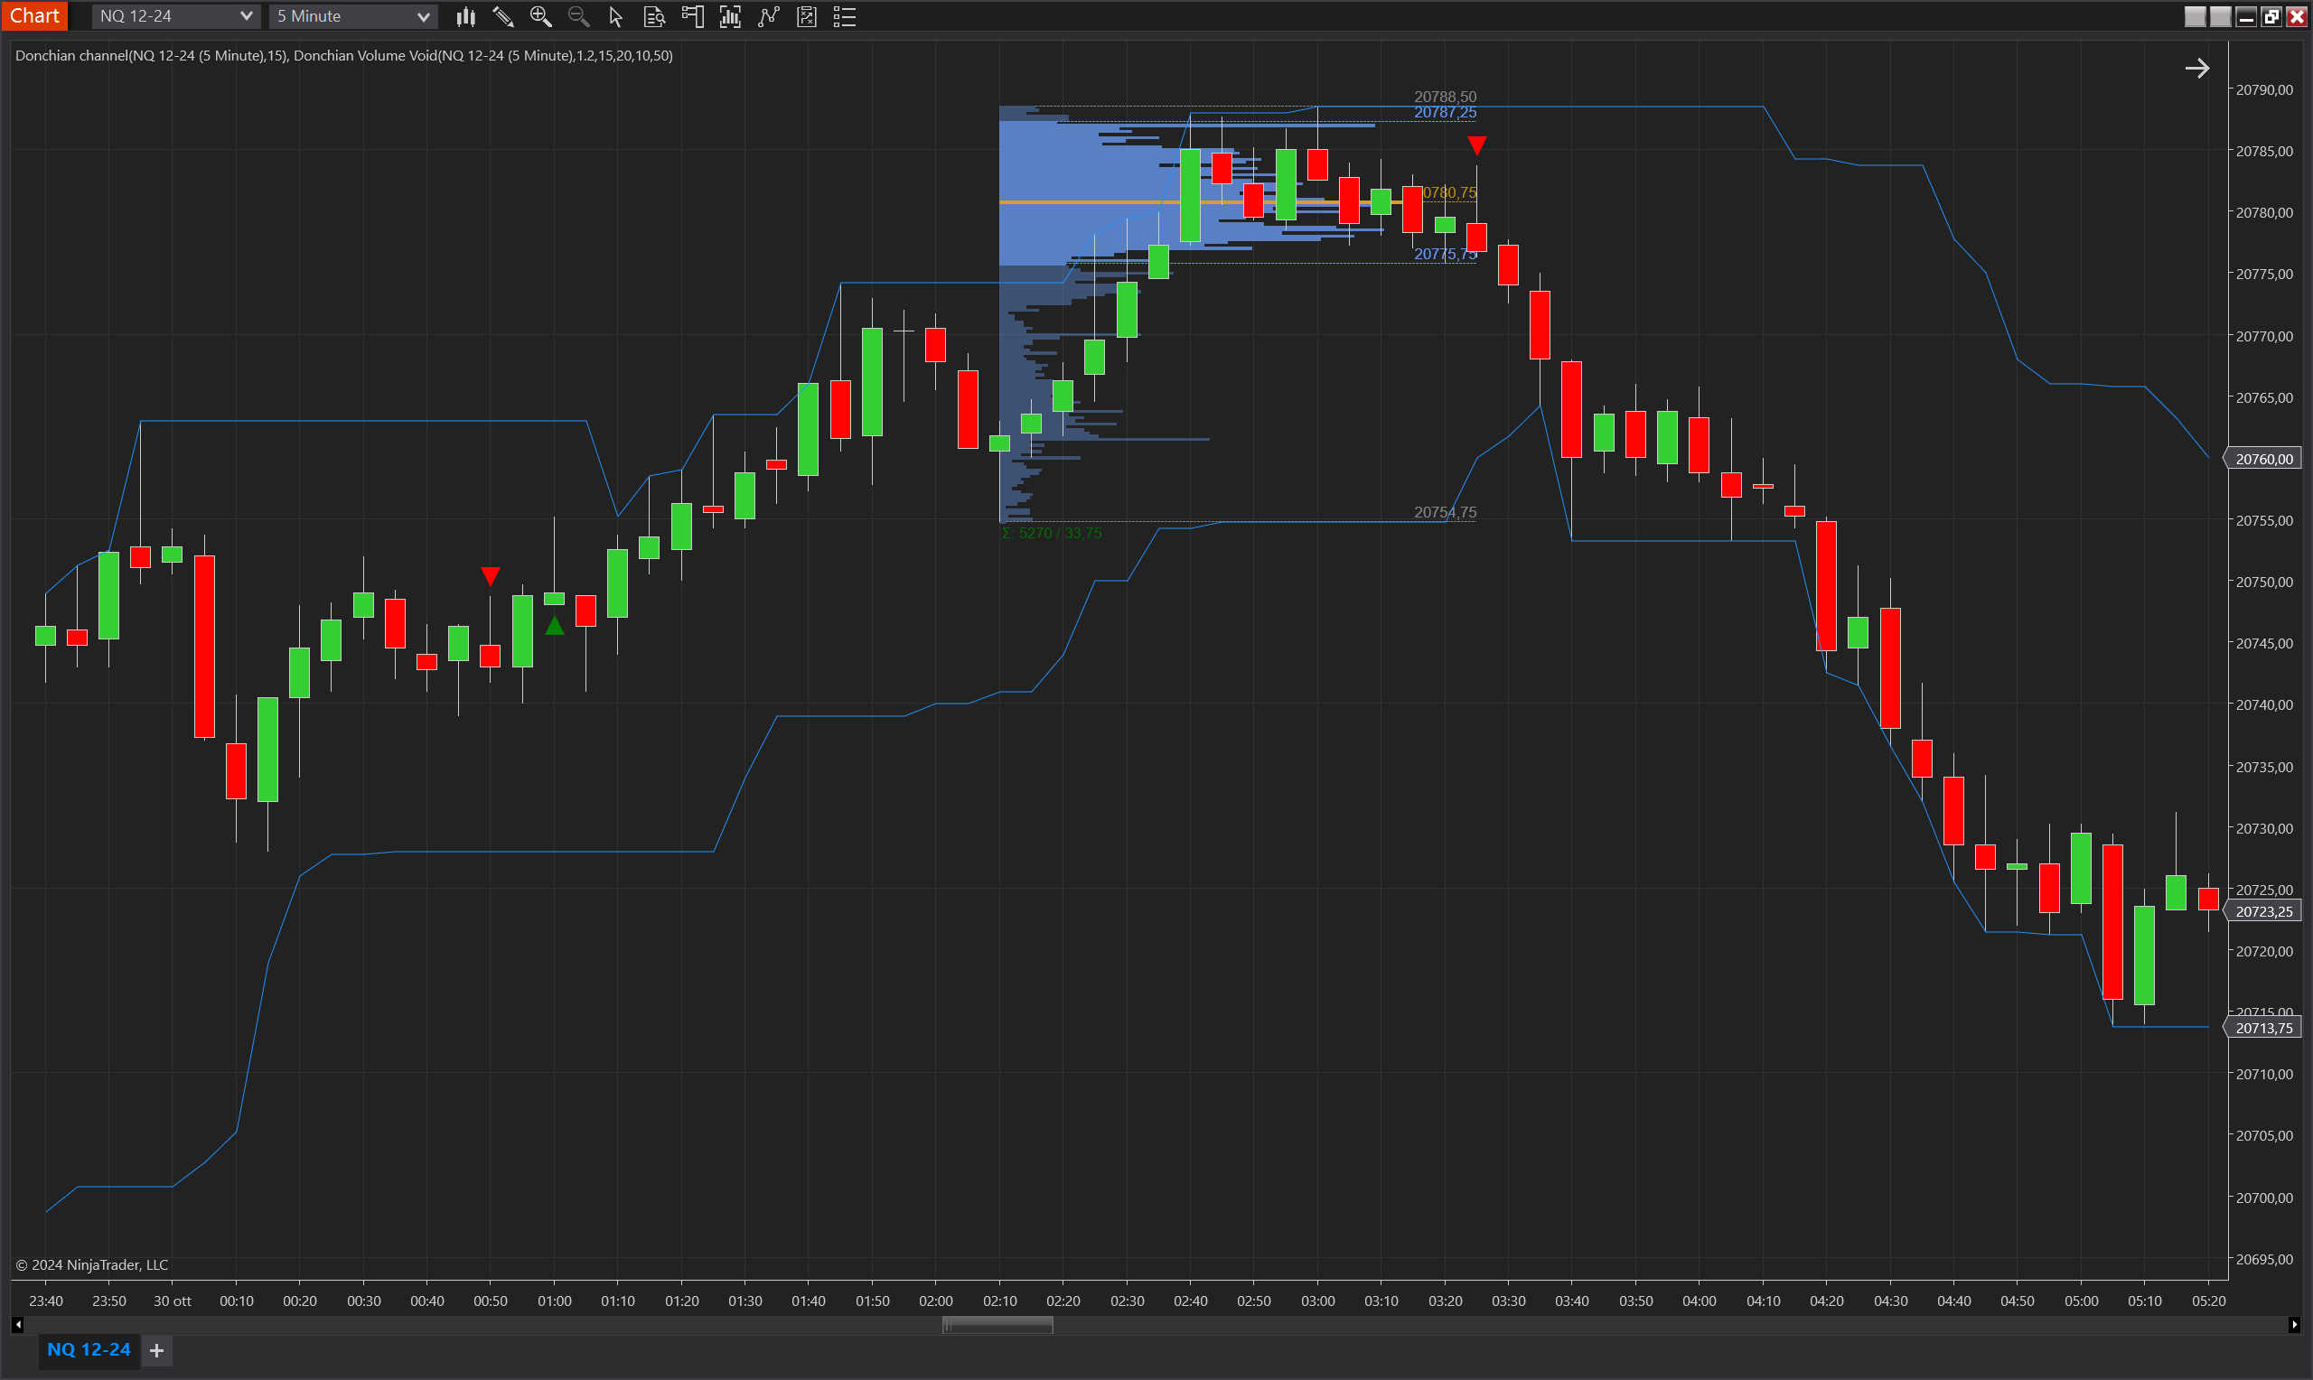Open the chart Properties list icon

(x=845, y=16)
